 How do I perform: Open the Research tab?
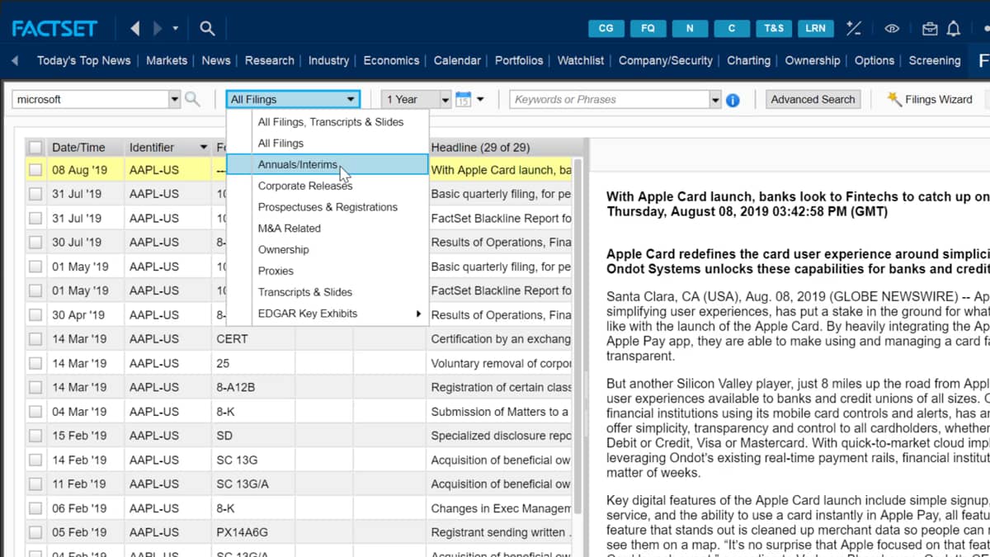269,60
